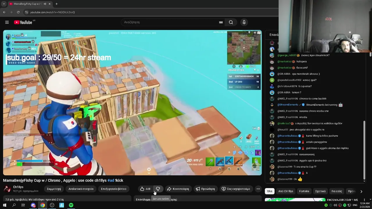372x209 pixels.
Task: Select the "Σχετικά" filter chip
Action: pyautogui.click(x=320, y=191)
